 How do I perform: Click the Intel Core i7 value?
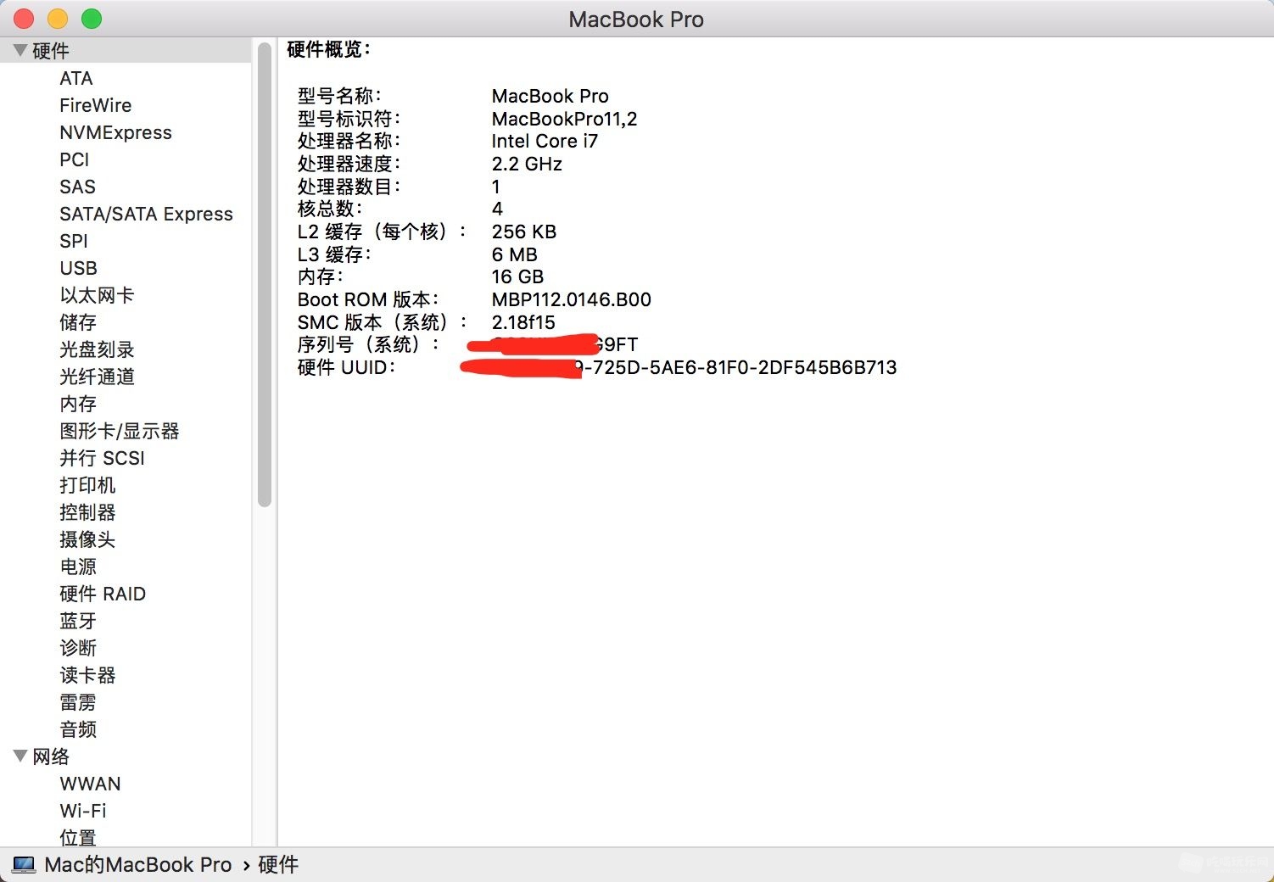[x=545, y=141]
